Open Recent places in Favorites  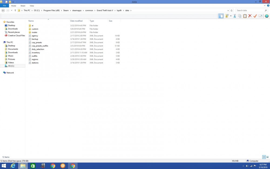(x=14, y=32)
